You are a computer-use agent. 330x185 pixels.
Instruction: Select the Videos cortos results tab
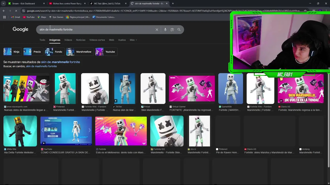pos(97,40)
